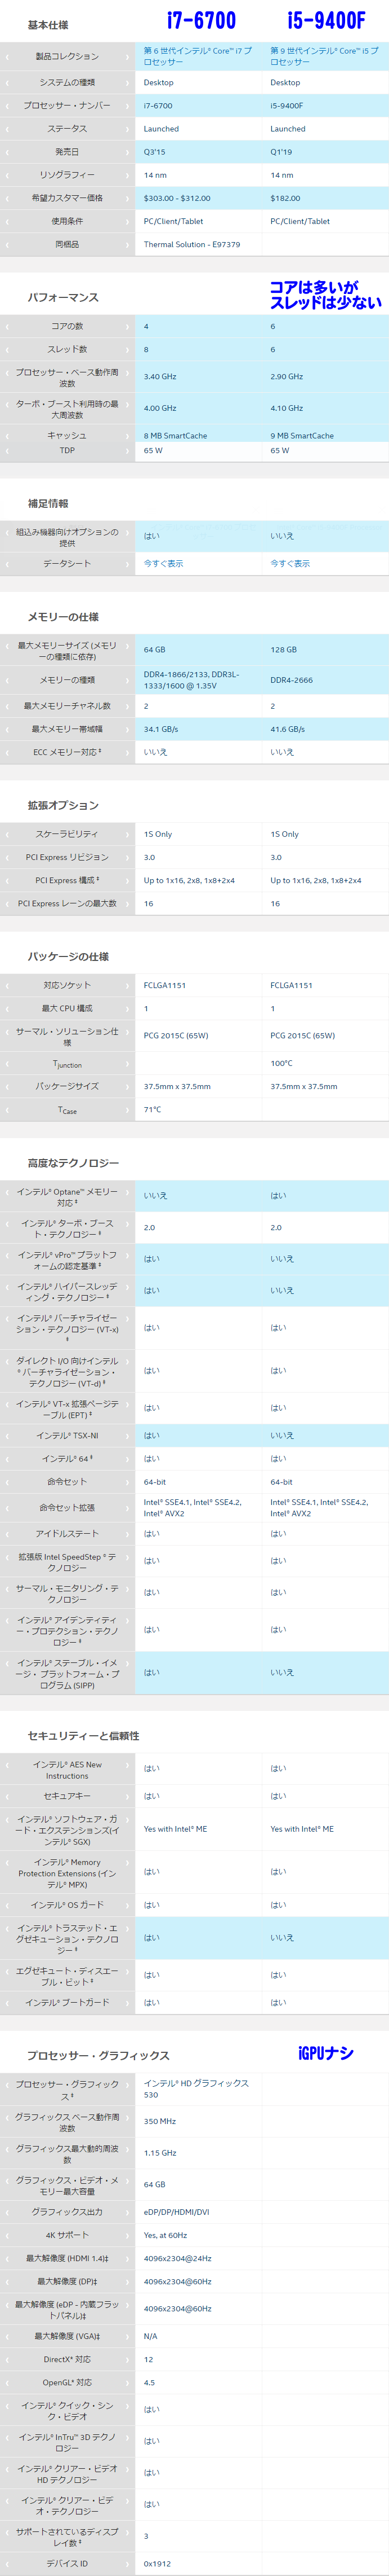This screenshot has width=389, height=2576.
Task: Click the right arrow on the 発売日 row
Action: 127,152
